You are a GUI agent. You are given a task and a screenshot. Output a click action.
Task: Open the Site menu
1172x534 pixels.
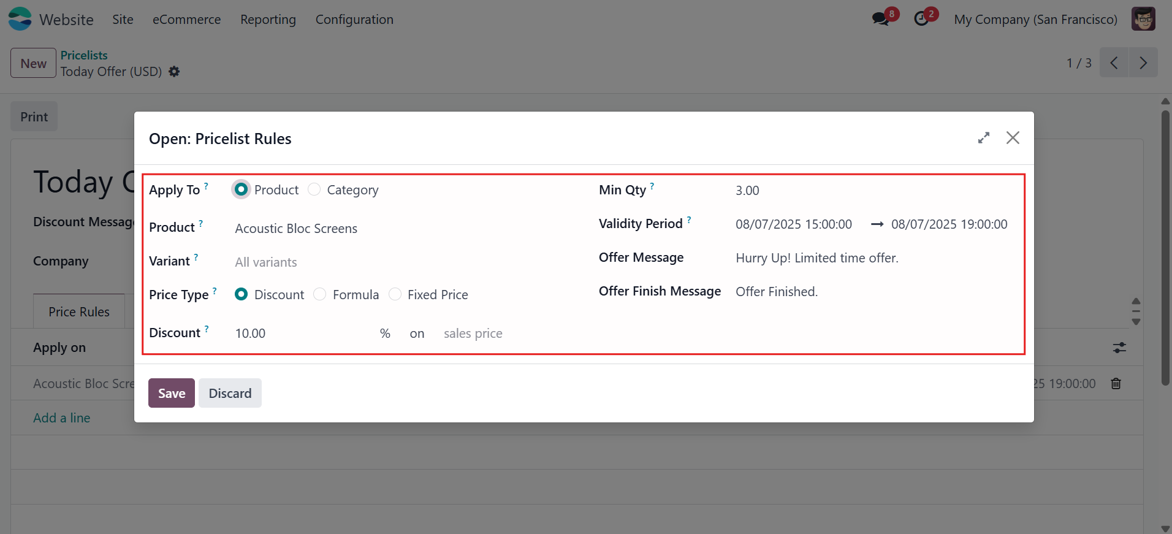[x=123, y=20]
